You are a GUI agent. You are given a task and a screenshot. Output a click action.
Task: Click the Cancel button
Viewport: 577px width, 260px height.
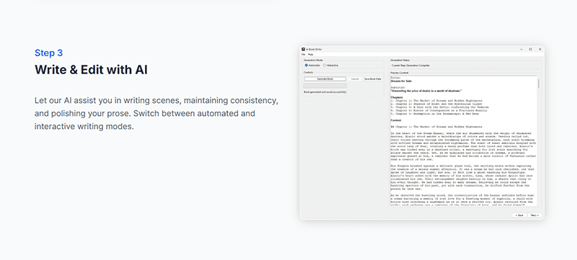(x=355, y=79)
